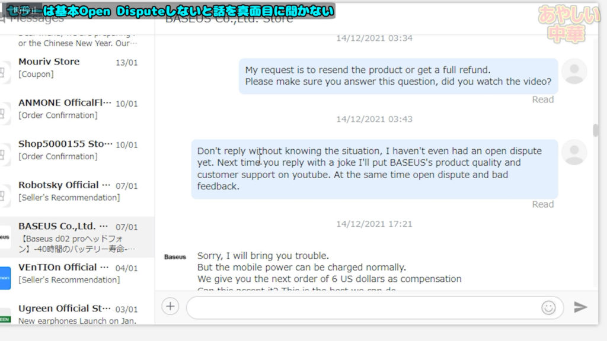The height and width of the screenshot is (341, 607).
Task: Open the emoji picker smiley icon
Action: point(548,307)
